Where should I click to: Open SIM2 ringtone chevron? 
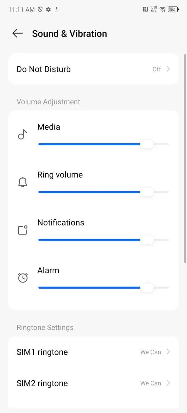(168, 383)
